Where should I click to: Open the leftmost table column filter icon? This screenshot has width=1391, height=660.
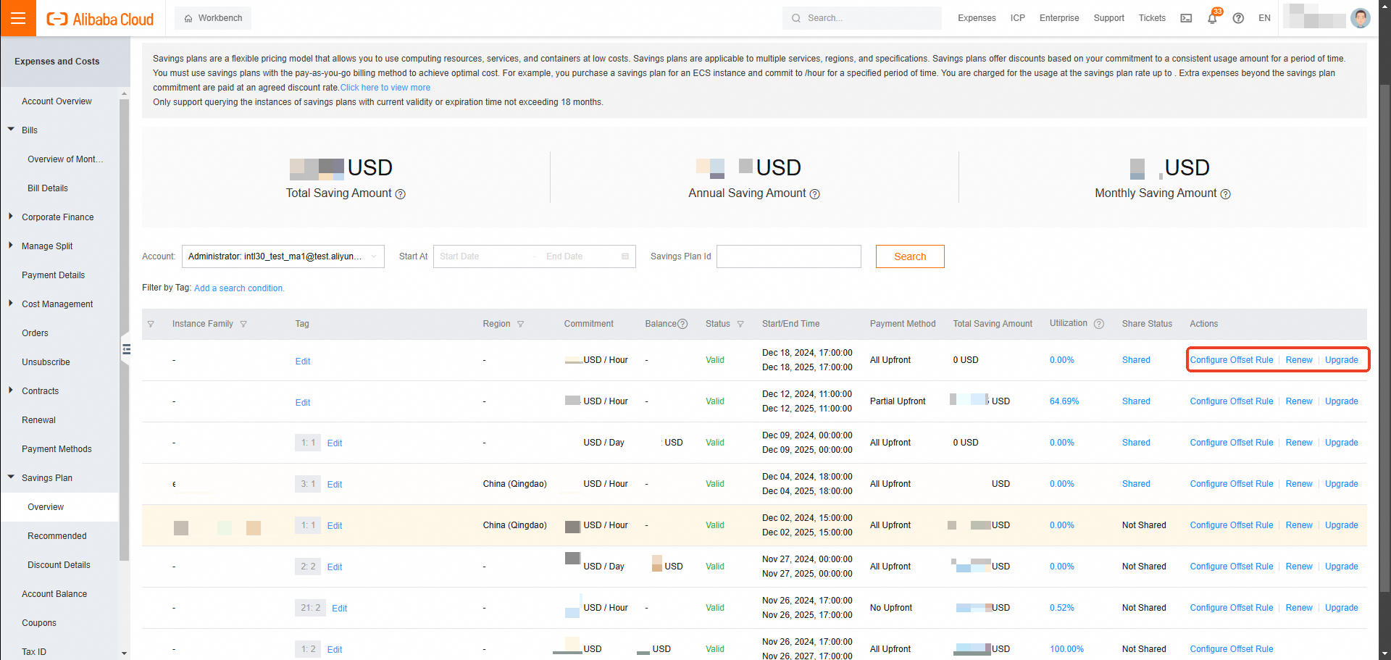[x=151, y=325]
